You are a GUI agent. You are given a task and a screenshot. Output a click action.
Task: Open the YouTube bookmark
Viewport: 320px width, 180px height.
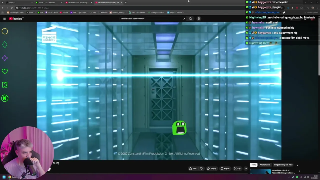(64, 12)
